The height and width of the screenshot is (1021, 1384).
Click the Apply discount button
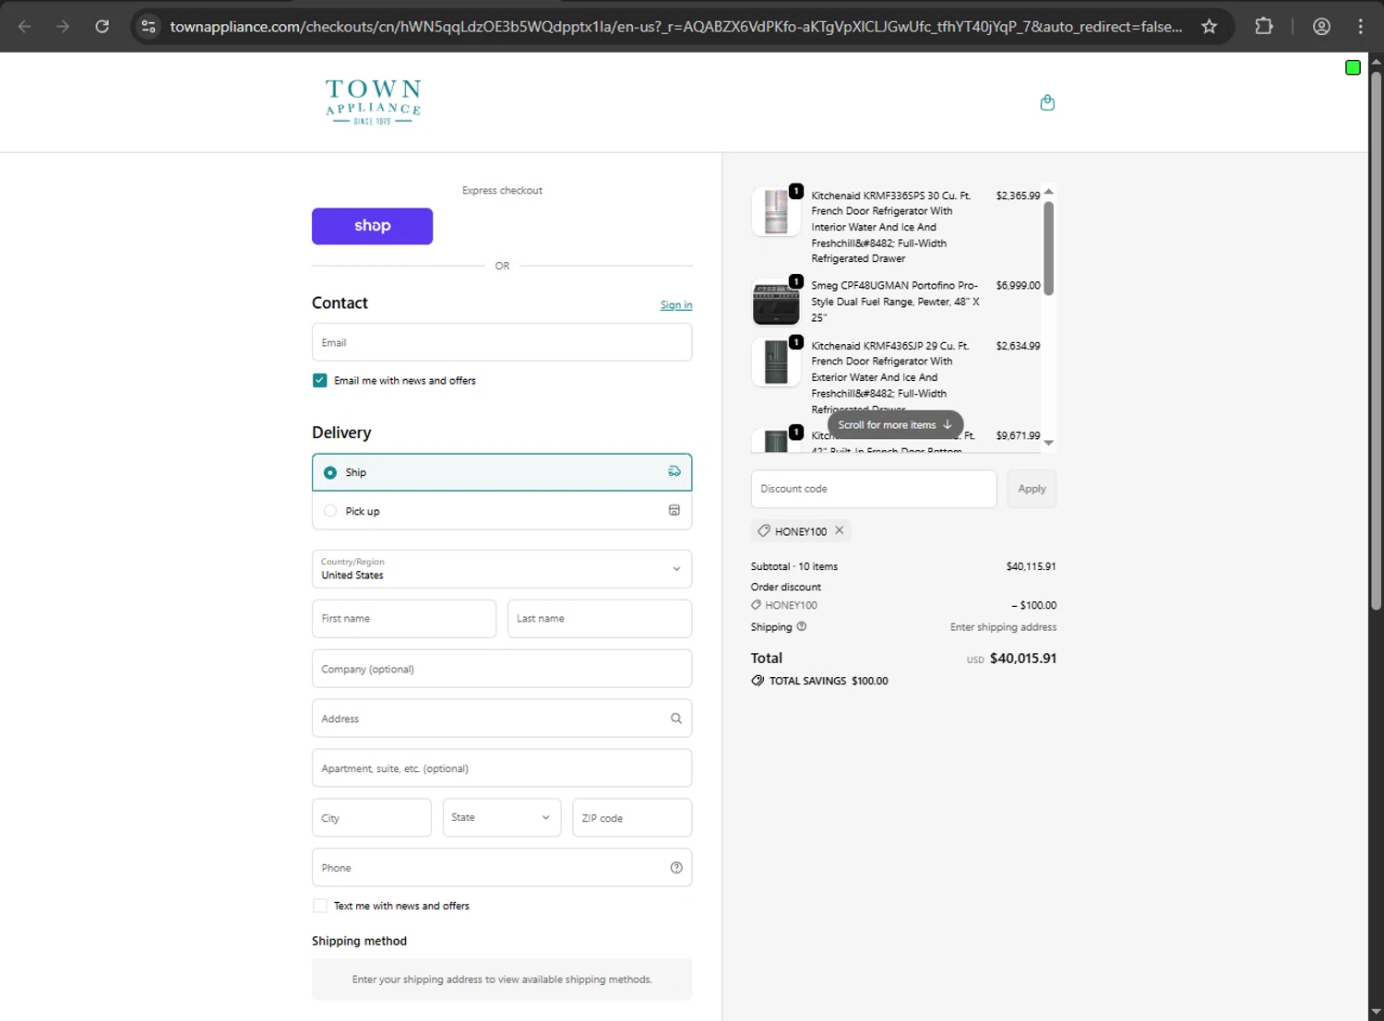coord(1032,489)
